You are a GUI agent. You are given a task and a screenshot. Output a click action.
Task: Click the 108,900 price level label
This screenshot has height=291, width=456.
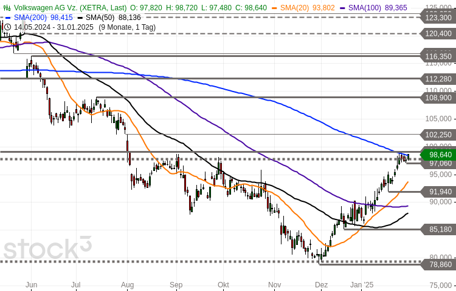[437, 97]
